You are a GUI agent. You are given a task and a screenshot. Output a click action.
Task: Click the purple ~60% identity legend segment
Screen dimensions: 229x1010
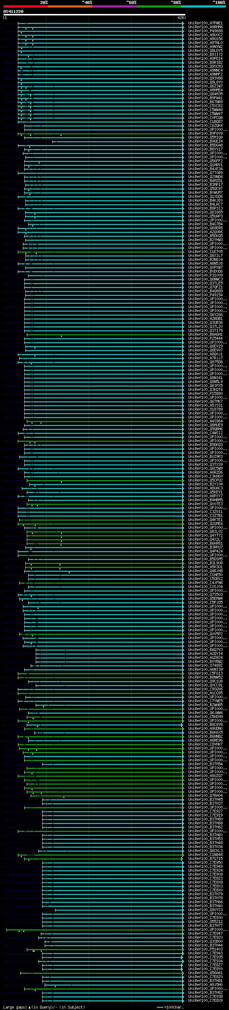[114, 6]
